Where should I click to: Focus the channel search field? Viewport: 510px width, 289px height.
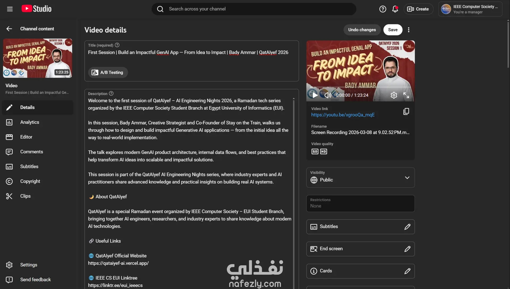254,9
